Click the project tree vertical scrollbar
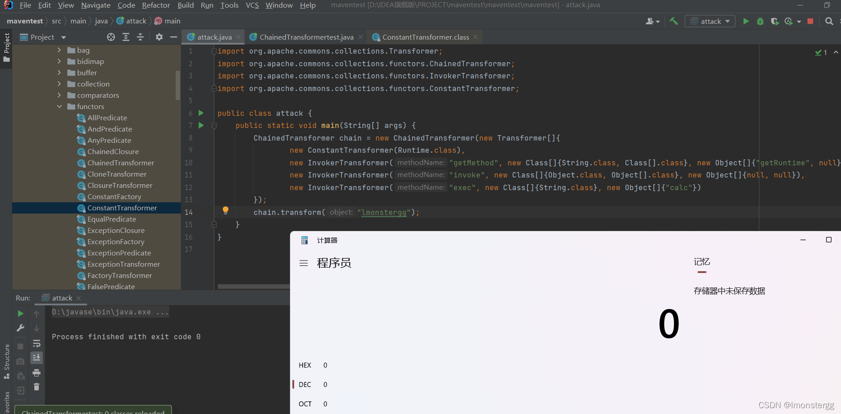The height and width of the screenshot is (414, 841). 178,85
